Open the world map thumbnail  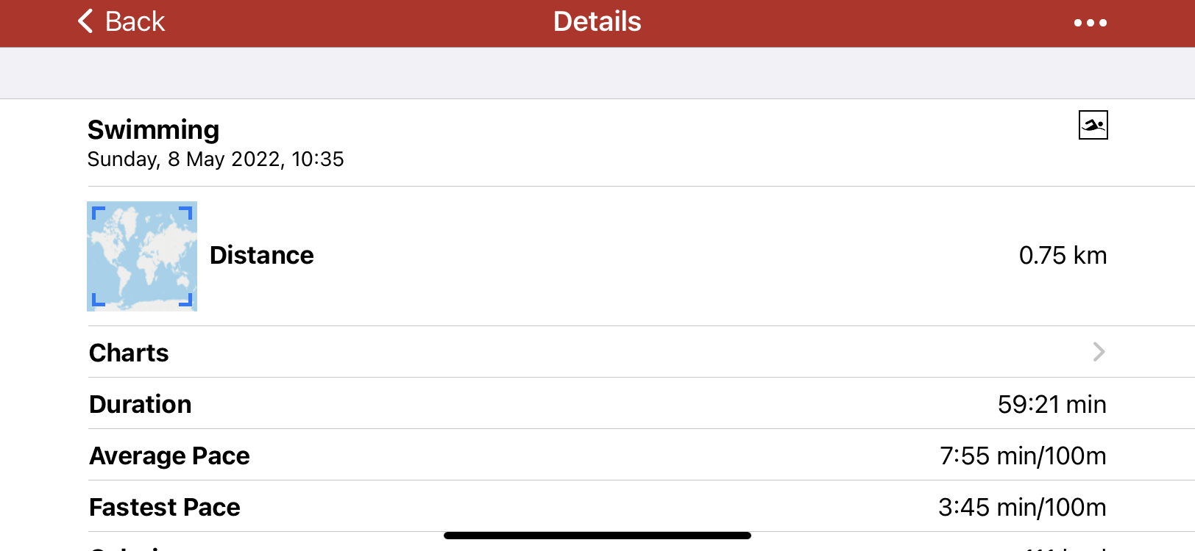pos(142,256)
